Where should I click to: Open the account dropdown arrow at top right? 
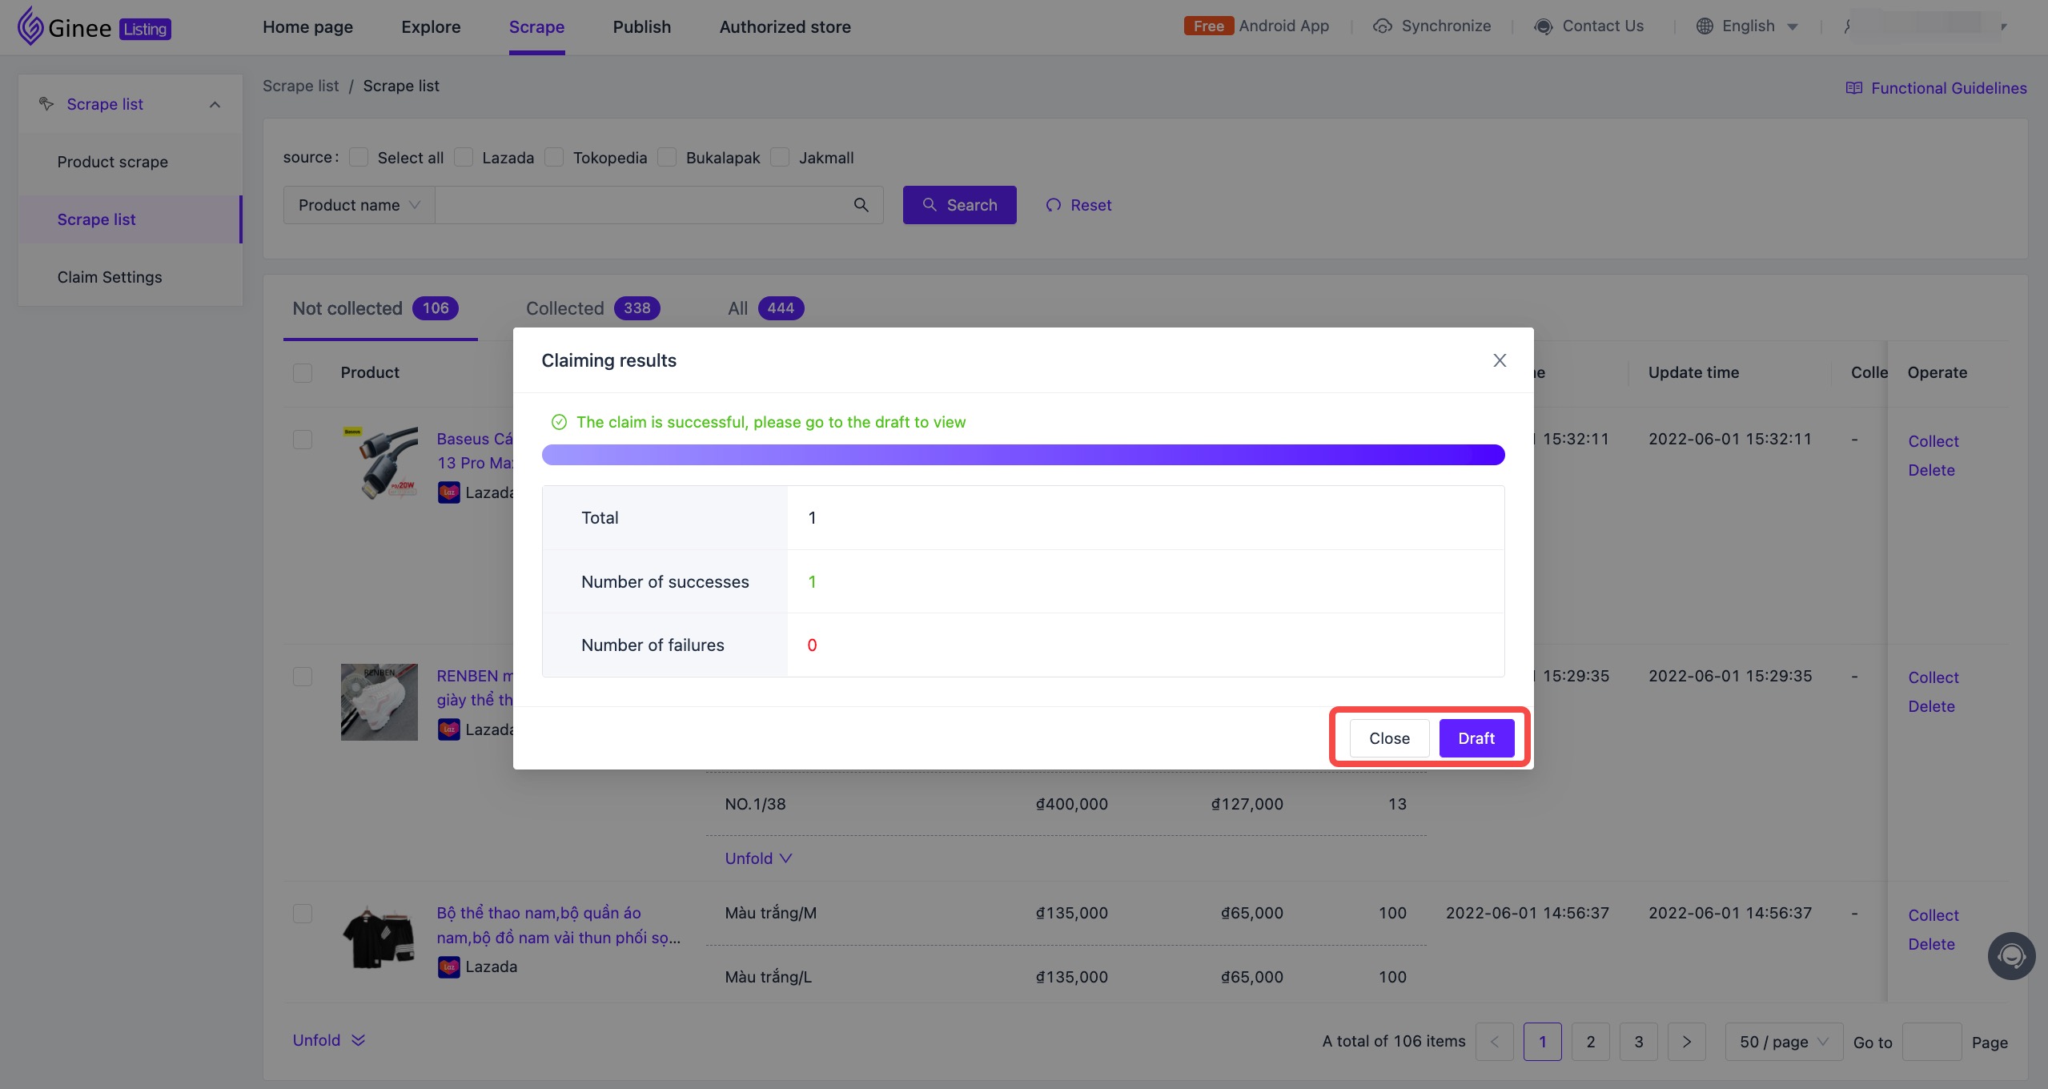point(2003,26)
